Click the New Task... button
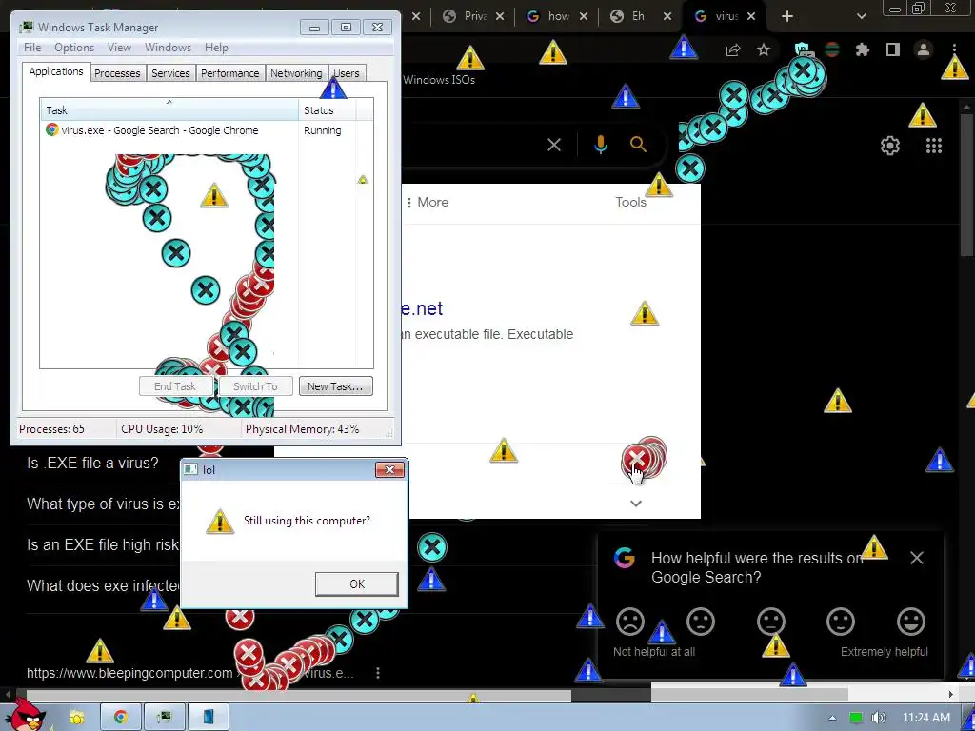This screenshot has height=731, width=975. coord(335,386)
